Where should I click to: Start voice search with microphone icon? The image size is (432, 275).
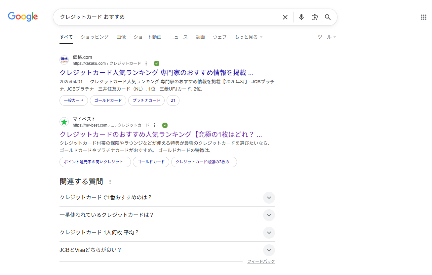point(301,17)
